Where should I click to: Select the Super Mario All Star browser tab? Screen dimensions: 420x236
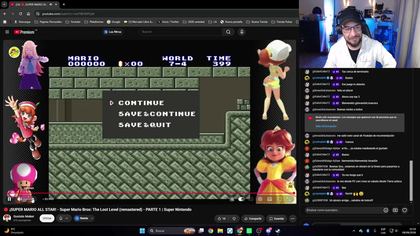pos(34,4)
